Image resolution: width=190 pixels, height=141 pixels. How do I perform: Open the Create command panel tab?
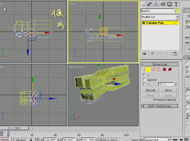tap(143, 4)
